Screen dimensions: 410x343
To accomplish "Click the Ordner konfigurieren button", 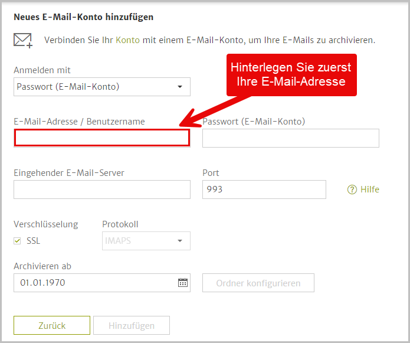I will (x=258, y=283).
